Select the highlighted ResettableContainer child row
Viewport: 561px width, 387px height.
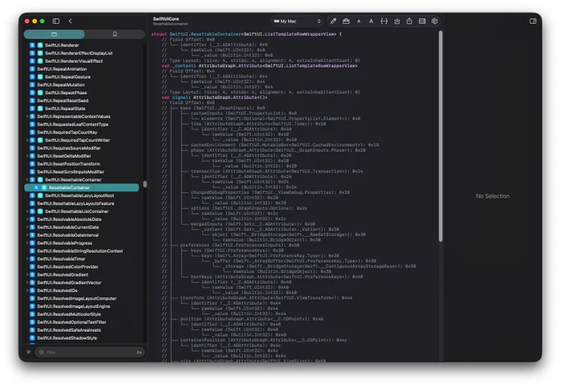coord(82,187)
